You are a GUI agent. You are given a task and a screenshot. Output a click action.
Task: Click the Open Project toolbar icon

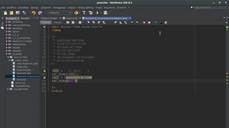coord(18,13)
